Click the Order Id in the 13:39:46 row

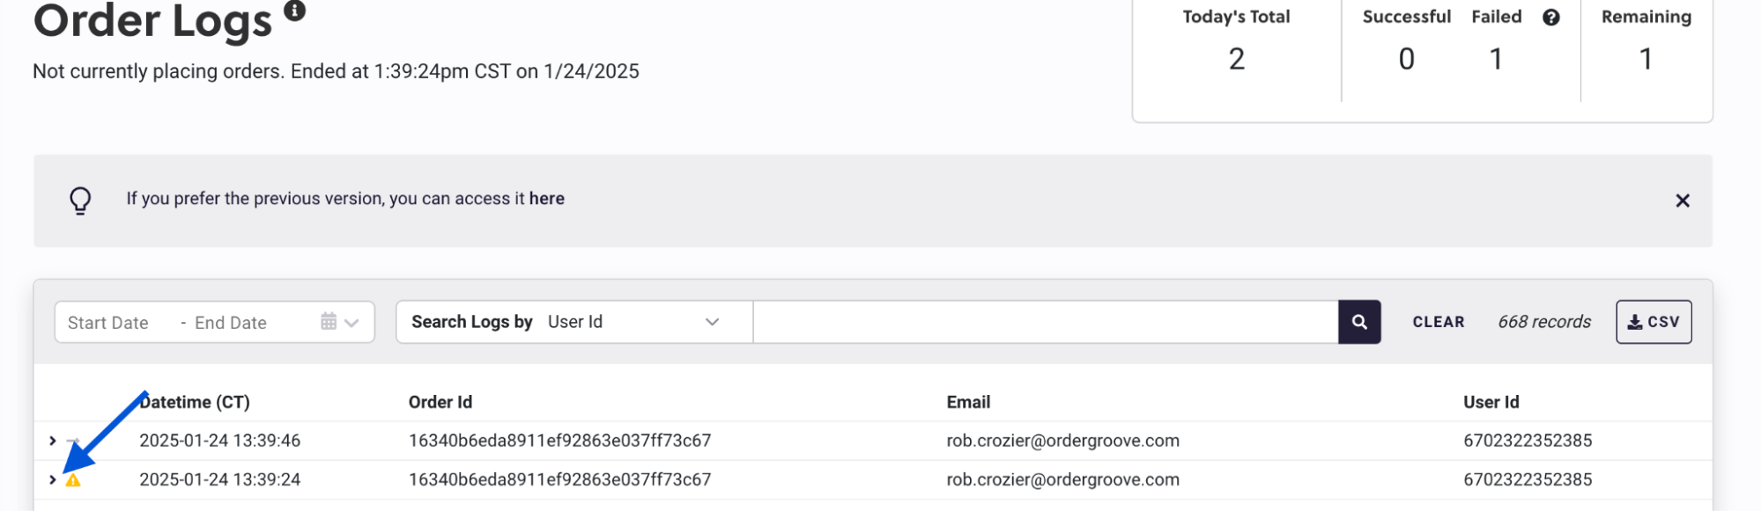(559, 441)
